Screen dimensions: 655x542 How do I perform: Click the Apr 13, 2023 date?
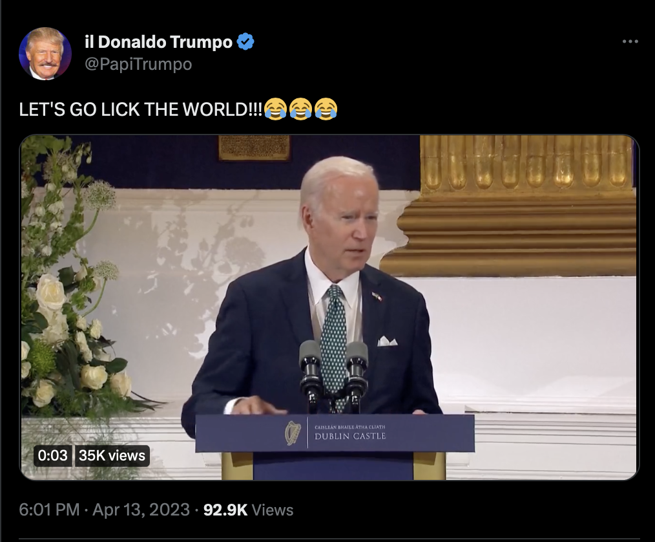click(x=141, y=510)
